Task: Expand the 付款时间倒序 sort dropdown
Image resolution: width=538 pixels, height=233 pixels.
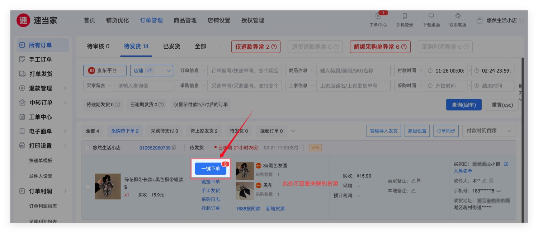Action: click(x=489, y=131)
